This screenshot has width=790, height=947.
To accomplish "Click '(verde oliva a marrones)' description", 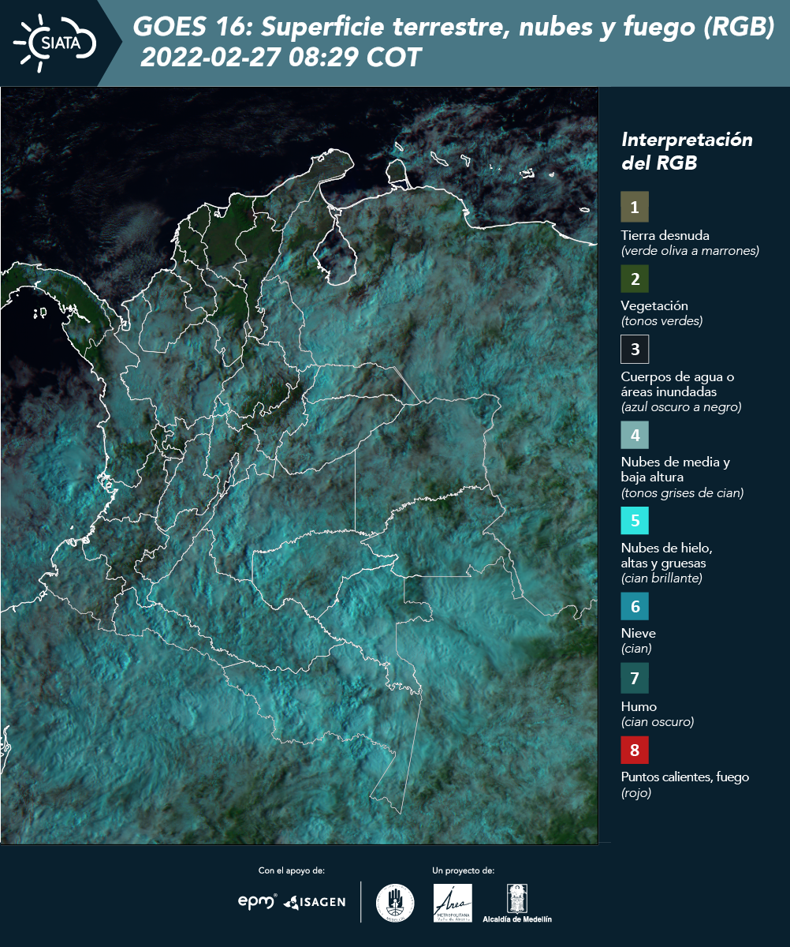I will (x=690, y=251).
